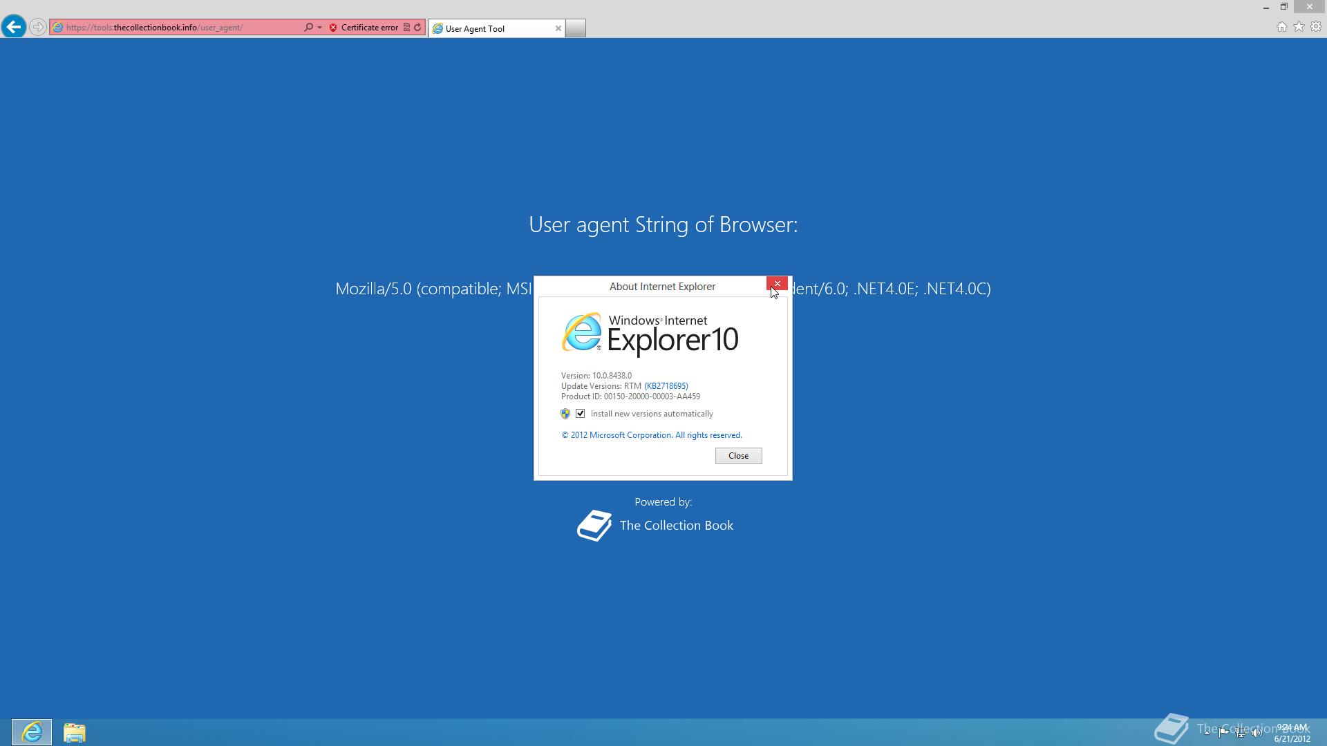Open the address bar autocomplete dropdown arrow

319,28
